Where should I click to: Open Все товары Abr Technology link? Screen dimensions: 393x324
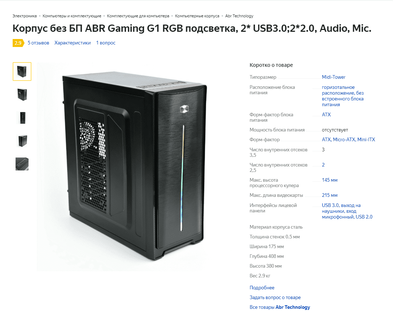pos(280,307)
